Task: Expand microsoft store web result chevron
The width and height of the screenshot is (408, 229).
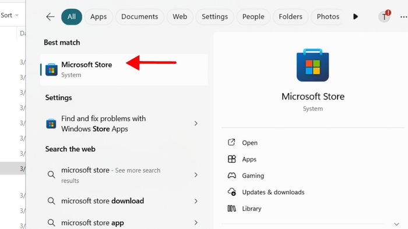Action: click(x=196, y=175)
